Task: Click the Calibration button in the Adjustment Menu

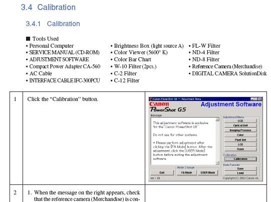Action: point(240,159)
